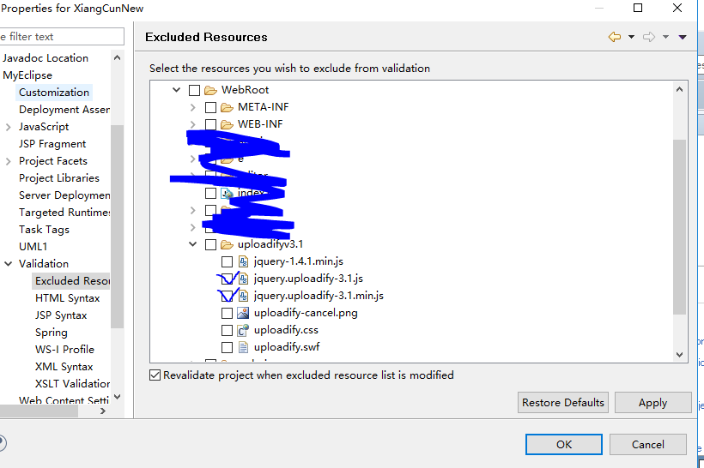Select Javadoc Location in properties tree
The image size is (704, 468).
point(46,58)
